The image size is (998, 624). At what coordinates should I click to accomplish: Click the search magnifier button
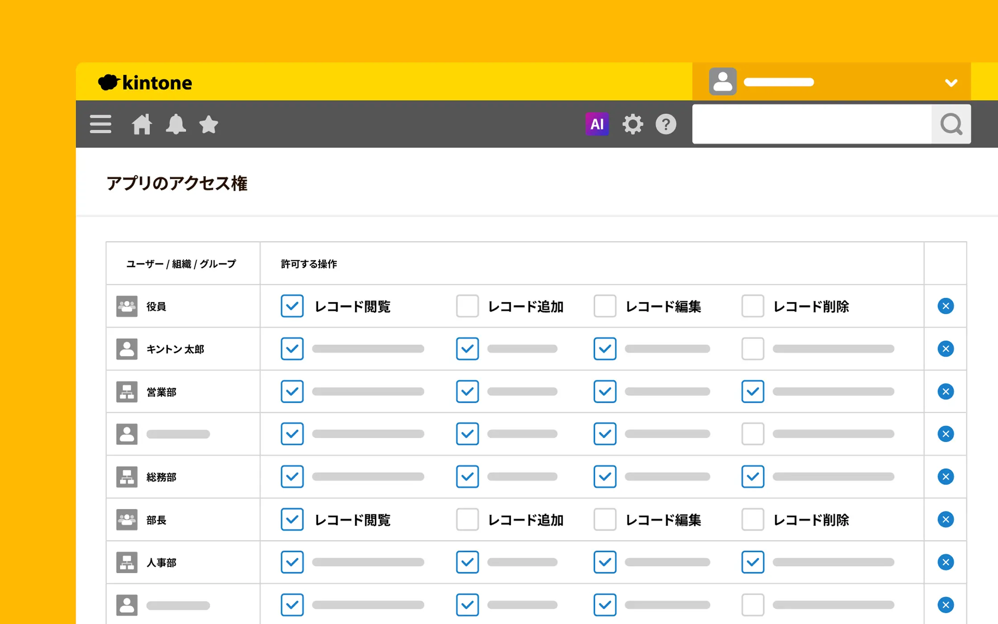(x=951, y=124)
